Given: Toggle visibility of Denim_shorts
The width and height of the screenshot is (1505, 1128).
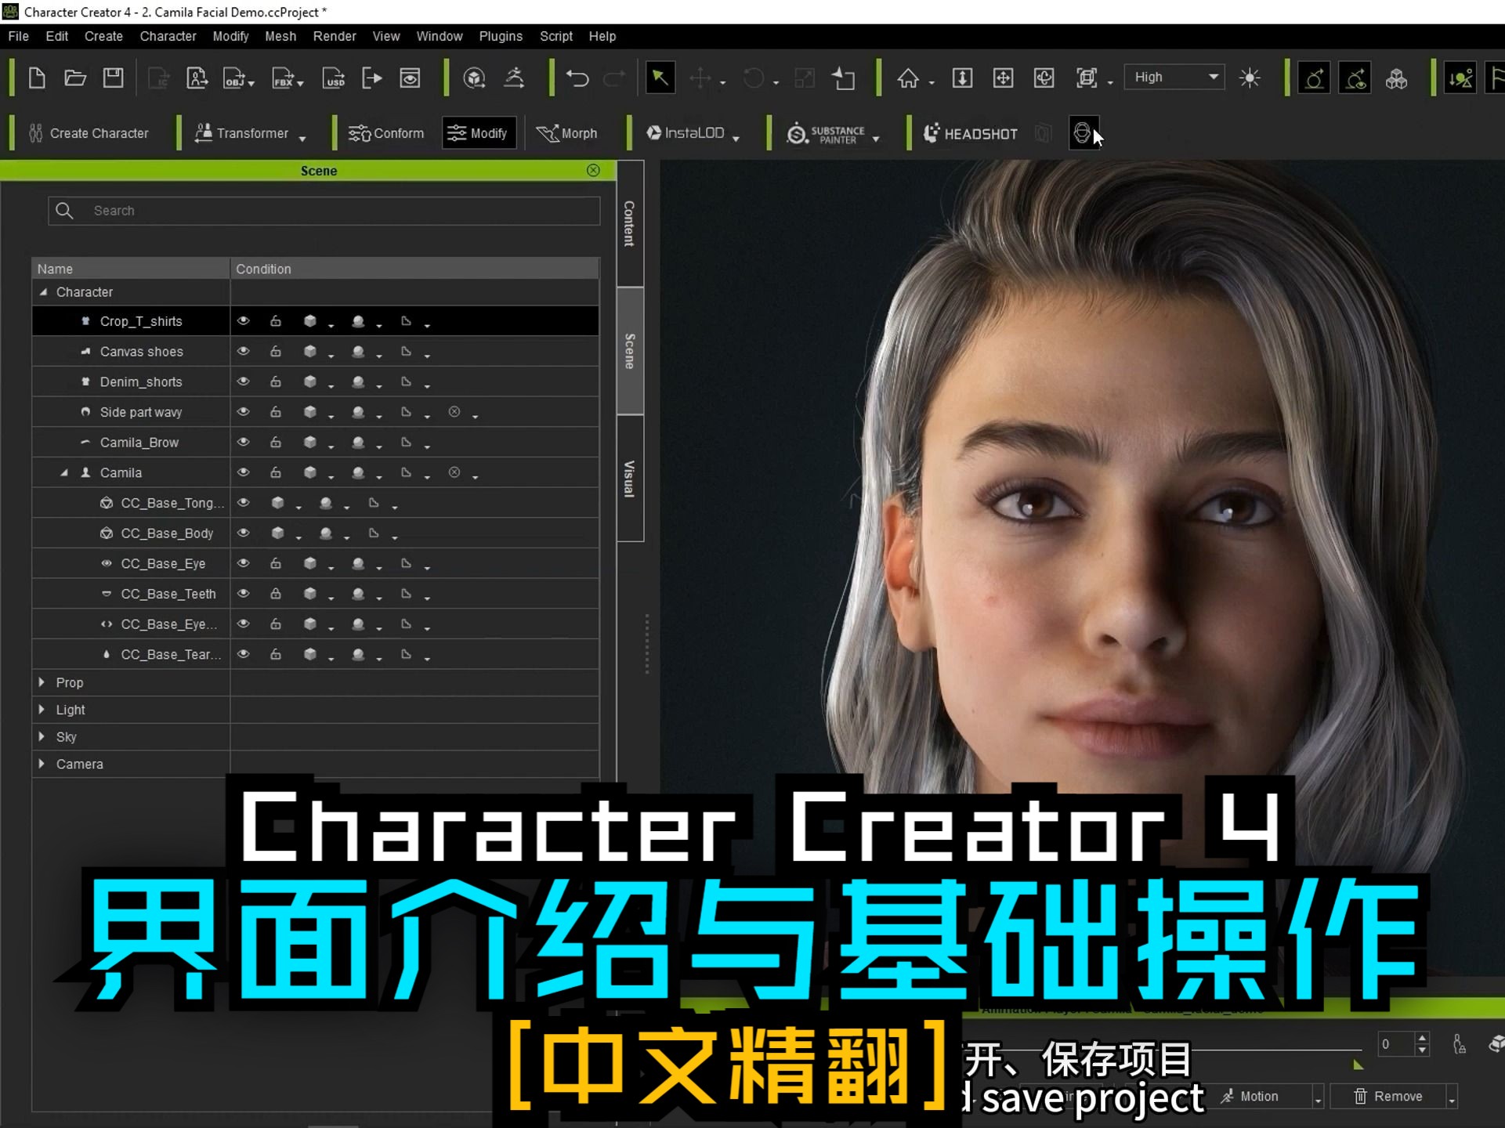Looking at the screenshot, I should pyautogui.click(x=244, y=381).
